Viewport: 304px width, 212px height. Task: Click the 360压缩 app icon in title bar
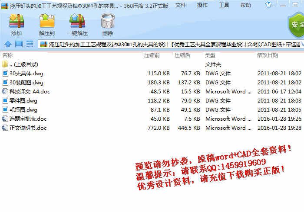[x=5, y=6]
